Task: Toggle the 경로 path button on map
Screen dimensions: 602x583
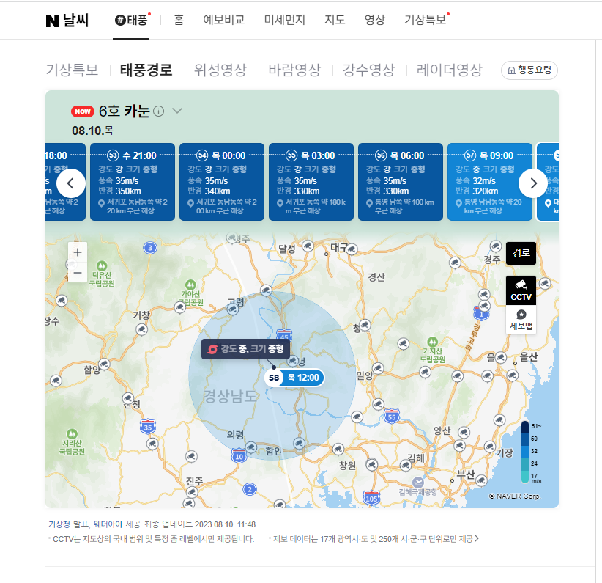Action: click(x=521, y=253)
